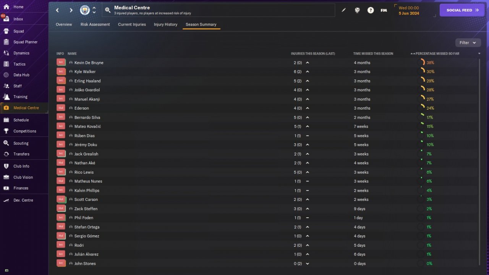Expand Kyle Walker injury details

pos(308,72)
